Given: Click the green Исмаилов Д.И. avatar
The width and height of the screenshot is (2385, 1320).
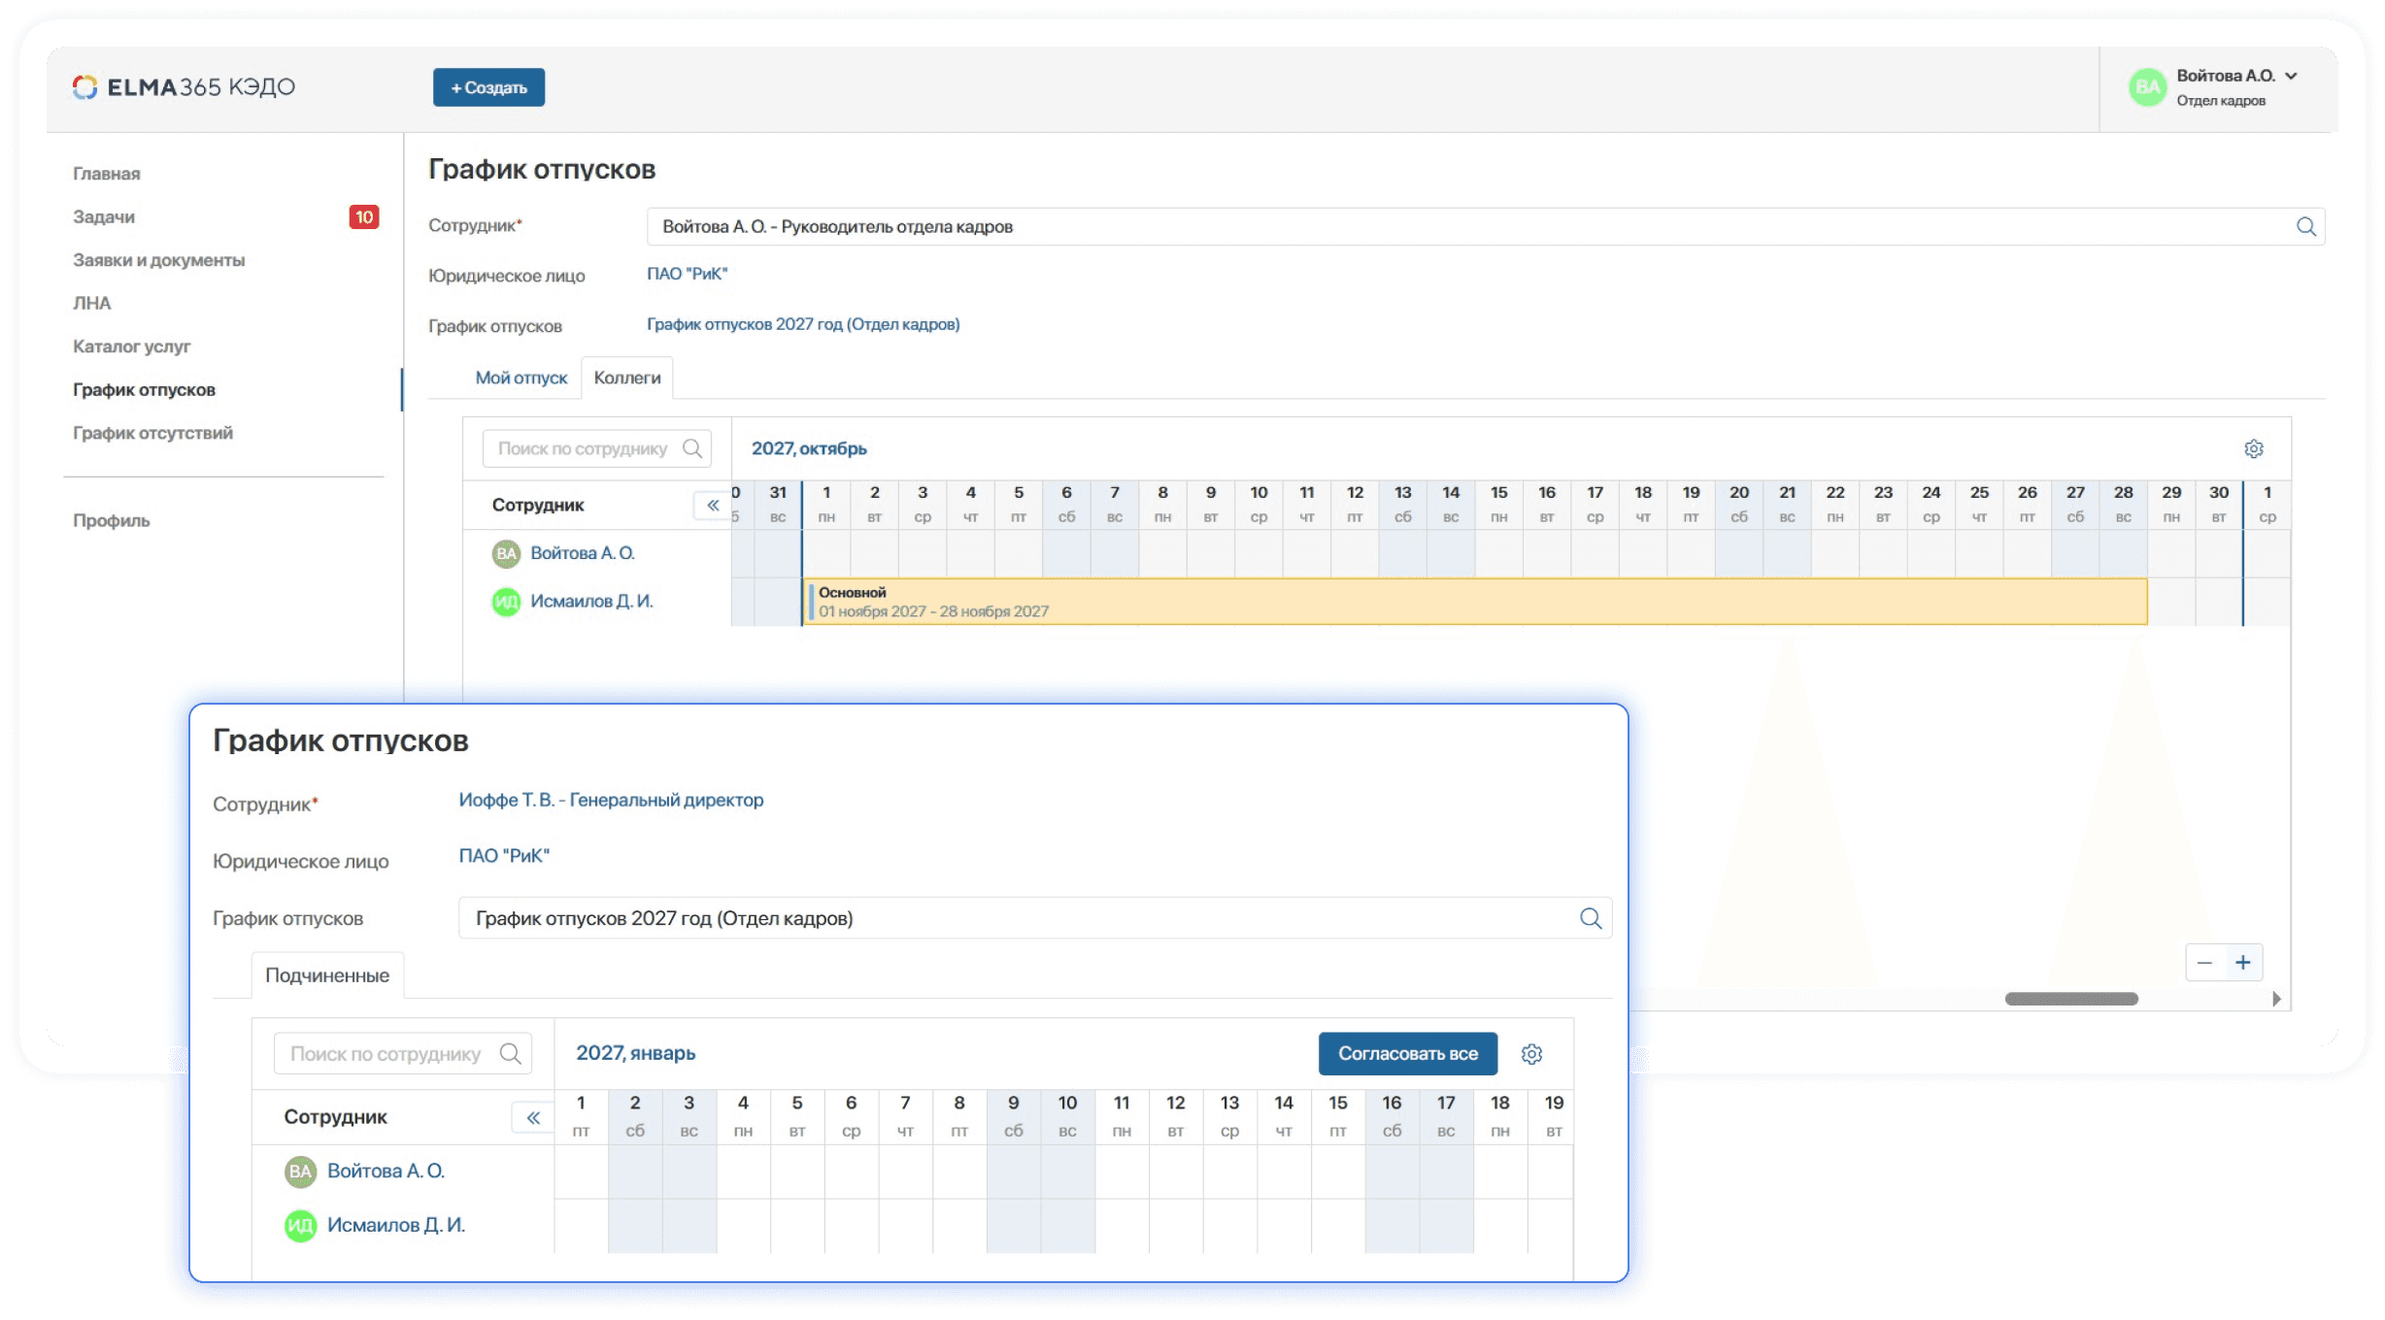Looking at the screenshot, I should (x=506, y=601).
